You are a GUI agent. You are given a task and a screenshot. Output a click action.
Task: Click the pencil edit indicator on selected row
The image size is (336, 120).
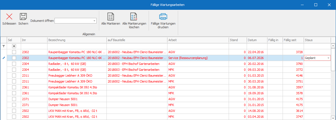tap(3, 58)
